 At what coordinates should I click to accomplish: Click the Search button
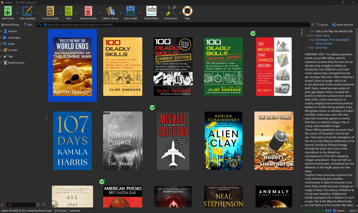coord(322,25)
